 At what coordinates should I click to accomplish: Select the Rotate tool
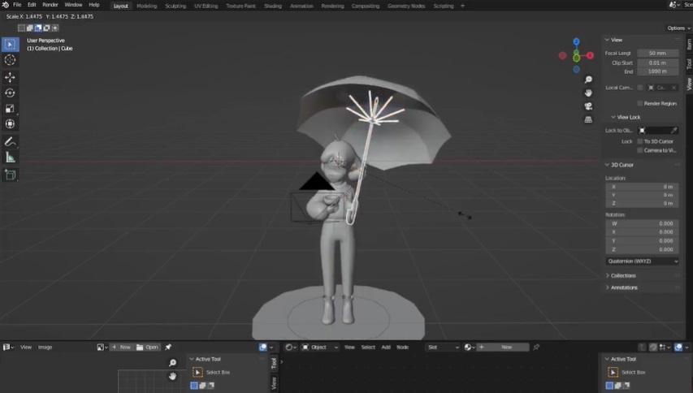tap(11, 93)
